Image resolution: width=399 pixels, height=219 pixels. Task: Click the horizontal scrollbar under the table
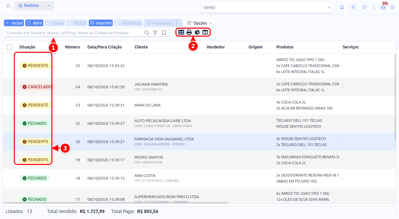tap(116, 202)
